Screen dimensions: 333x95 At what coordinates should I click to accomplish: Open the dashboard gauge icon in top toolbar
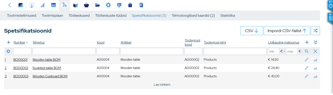[31, 5]
